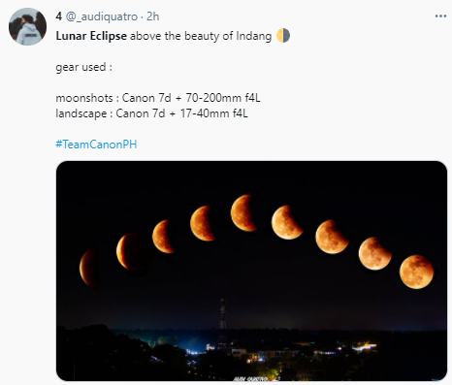The image size is (452, 385).
Task: Click the "above the beauty of Indang" text
Action: pos(201,36)
